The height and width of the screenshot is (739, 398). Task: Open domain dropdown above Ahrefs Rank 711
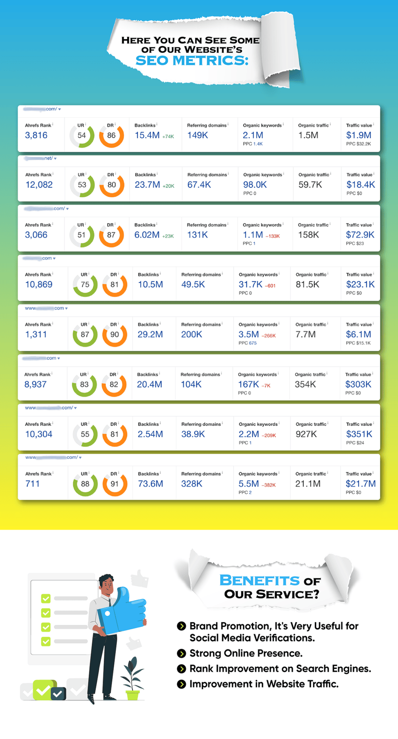[80, 457]
